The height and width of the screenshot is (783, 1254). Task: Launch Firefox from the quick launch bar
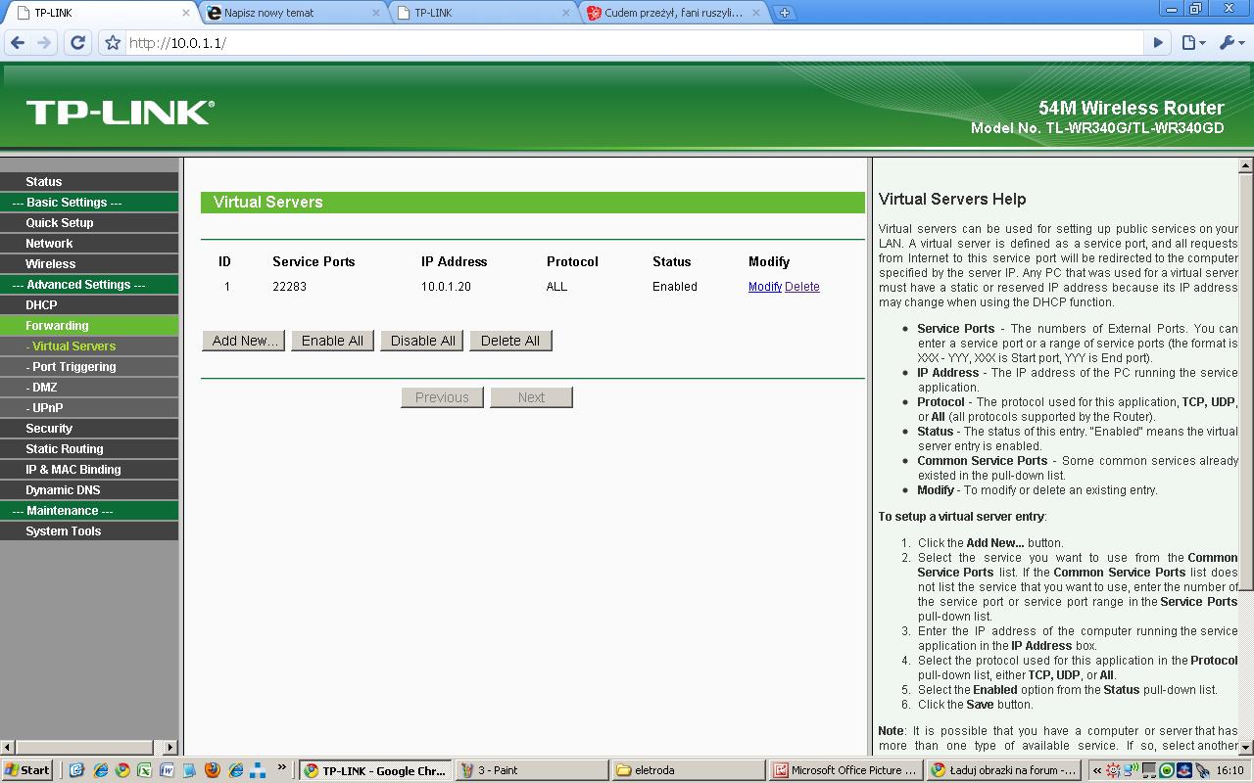[213, 770]
